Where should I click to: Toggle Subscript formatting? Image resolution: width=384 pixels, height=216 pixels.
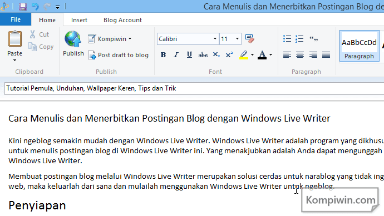pyautogui.click(x=216, y=55)
